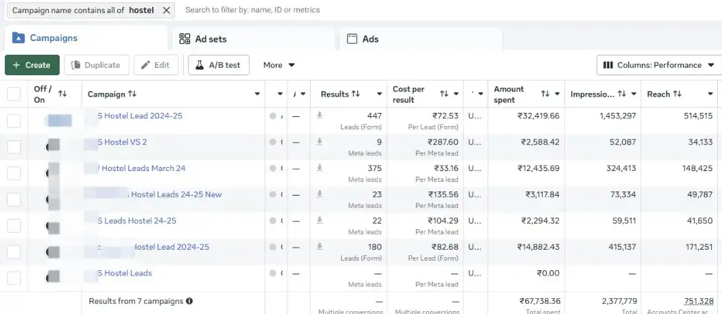Tick the select-all campaigns header checkbox
The height and width of the screenshot is (314, 722).
coord(14,94)
